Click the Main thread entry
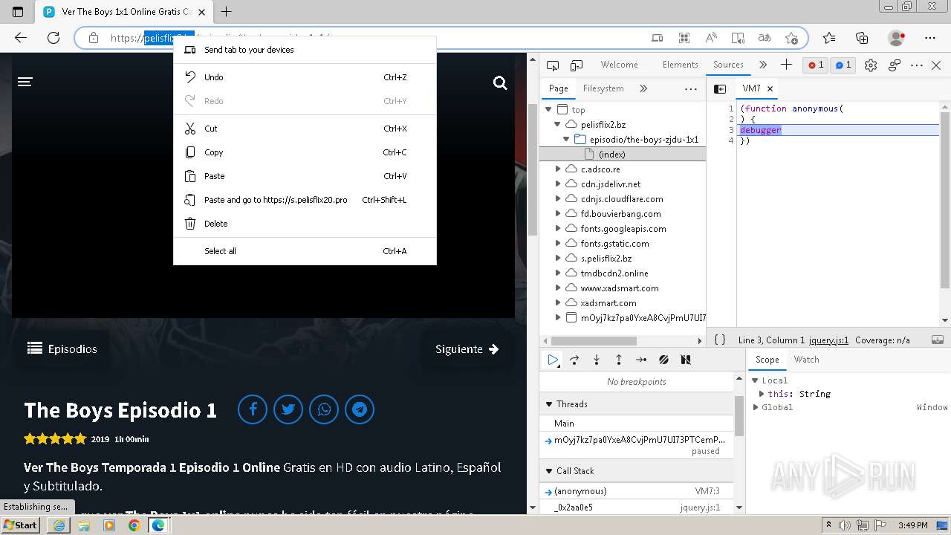The image size is (951, 535). tap(637, 424)
